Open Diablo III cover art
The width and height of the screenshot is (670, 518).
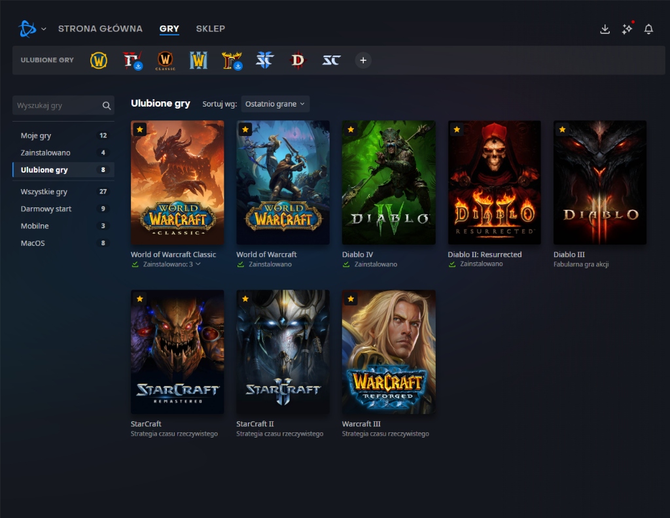click(600, 182)
